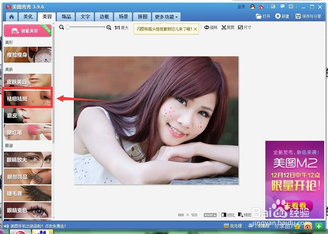
Task: Open the feedback speech bubble icon
Action: pyautogui.click(x=282, y=7)
